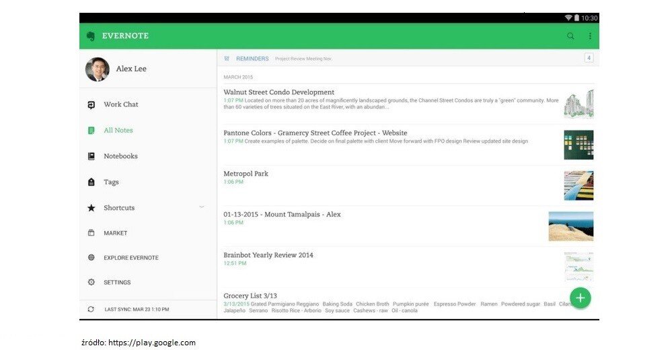Open Pantone Colors Gramercy Street note

pyautogui.click(x=315, y=133)
